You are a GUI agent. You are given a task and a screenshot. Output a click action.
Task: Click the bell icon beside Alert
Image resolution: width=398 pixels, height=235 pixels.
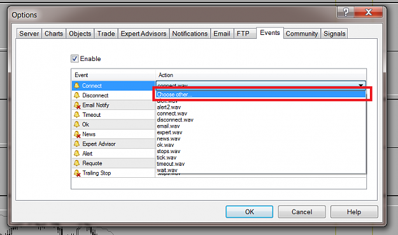point(76,154)
